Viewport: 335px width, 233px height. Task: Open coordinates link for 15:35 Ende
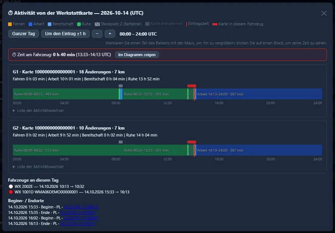(78, 212)
